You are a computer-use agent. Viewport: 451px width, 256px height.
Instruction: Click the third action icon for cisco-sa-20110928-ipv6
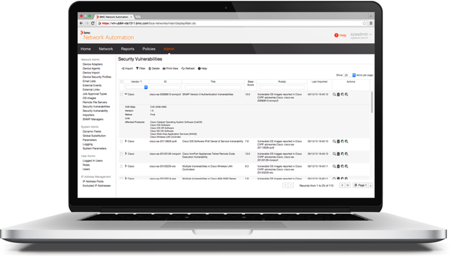(x=342, y=141)
